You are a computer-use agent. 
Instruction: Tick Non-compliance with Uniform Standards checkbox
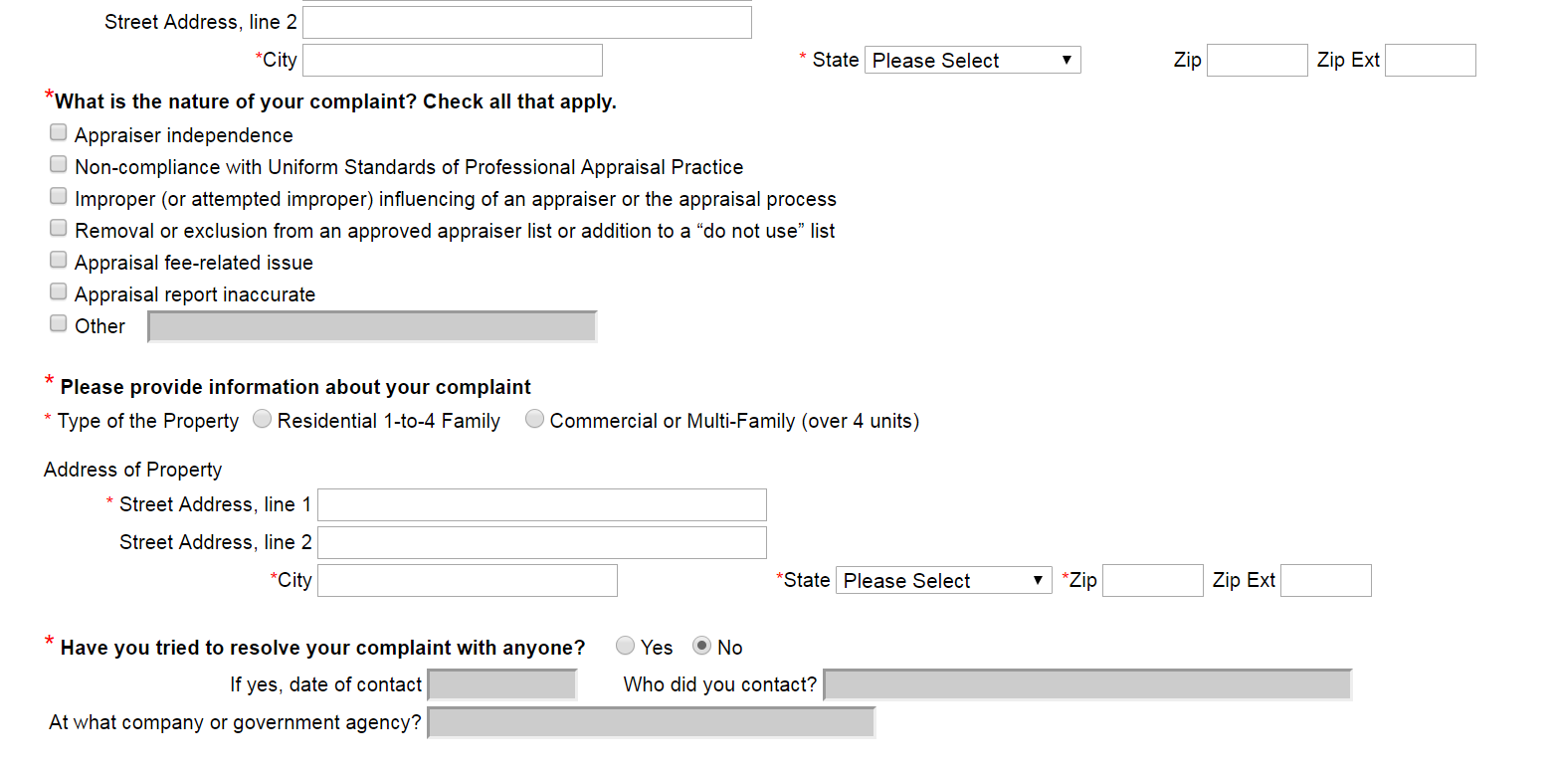pos(59,165)
